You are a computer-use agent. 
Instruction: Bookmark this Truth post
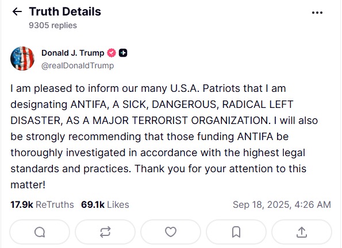pyautogui.click(x=236, y=232)
